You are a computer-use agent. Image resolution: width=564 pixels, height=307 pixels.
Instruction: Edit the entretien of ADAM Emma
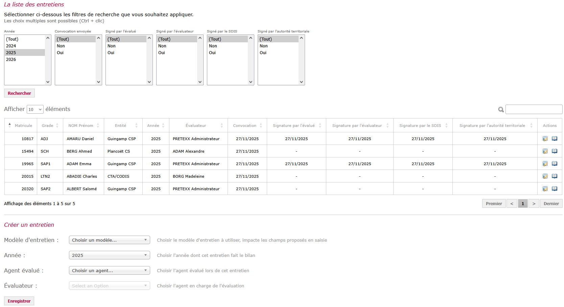[x=545, y=164]
